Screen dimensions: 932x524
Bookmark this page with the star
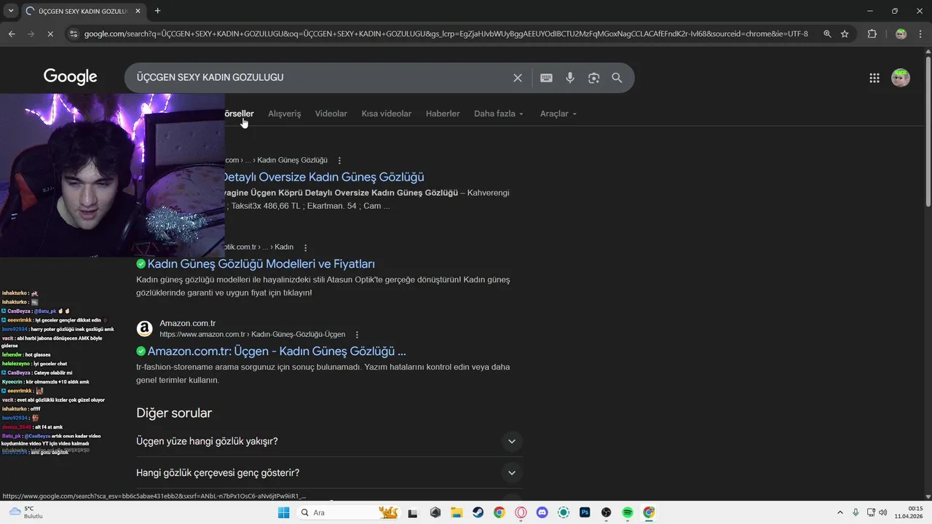[x=845, y=33]
